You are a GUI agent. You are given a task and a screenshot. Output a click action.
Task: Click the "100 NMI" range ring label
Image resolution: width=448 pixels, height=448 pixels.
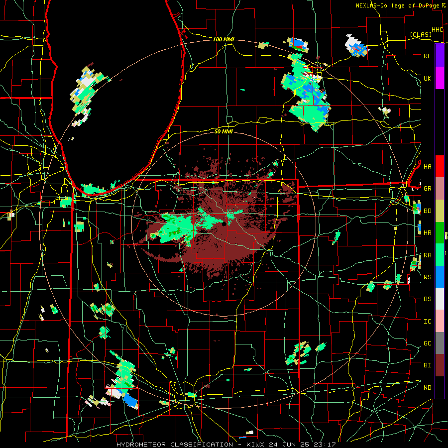point(224,39)
